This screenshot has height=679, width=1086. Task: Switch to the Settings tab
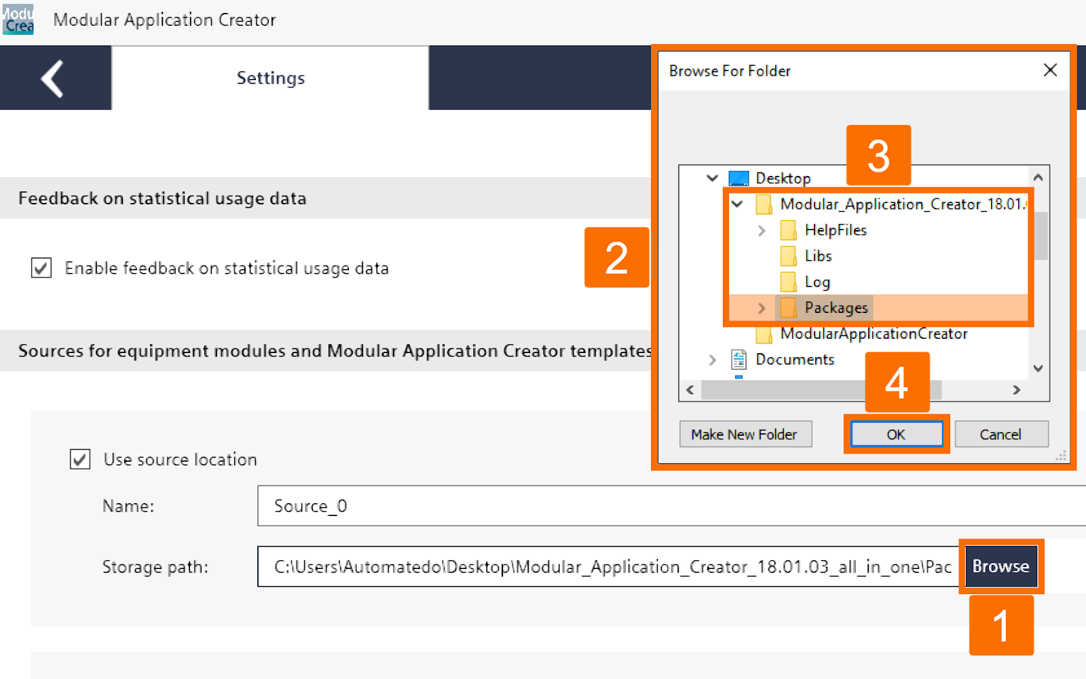pos(270,77)
